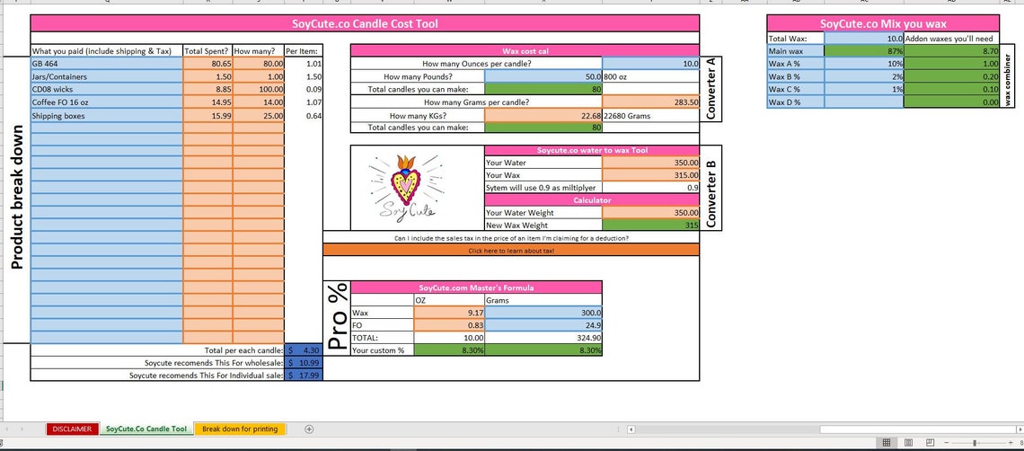This screenshot has height=451, width=1024.
Task: Add a new sheet with the plus icon
Action: point(310,429)
